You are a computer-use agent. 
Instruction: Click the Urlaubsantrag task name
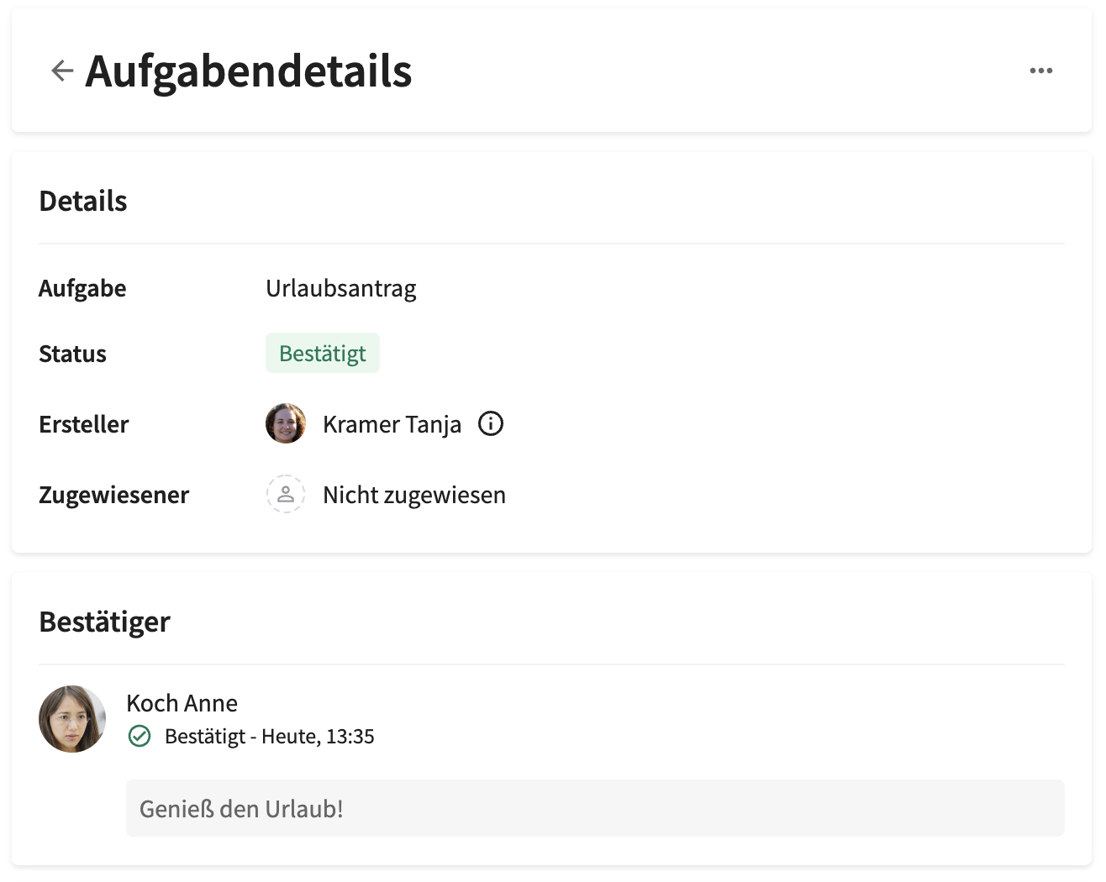[340, 288]
